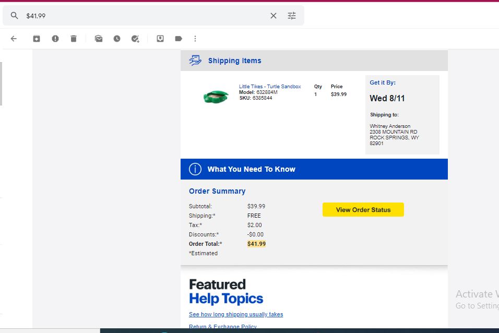Archive this email
Image resolution: width=499 pixels, height=333 pixels.
[x=37, y=39]
